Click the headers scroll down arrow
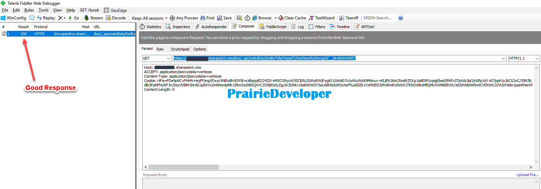Image resolution: width=541 pixels, height=189 pixels. pos(537,162)
